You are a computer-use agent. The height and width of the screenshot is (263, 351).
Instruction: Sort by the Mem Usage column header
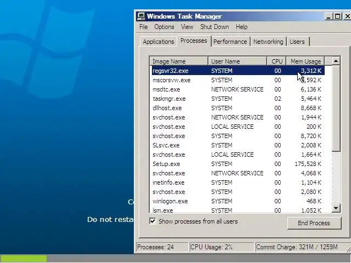(305, 61)
